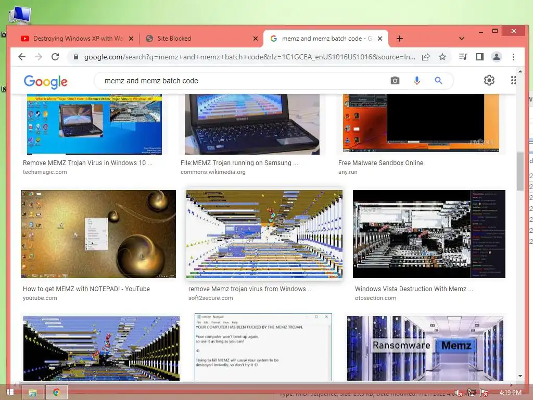Open the Chrome side panel
533x400 pixels.
479,57
